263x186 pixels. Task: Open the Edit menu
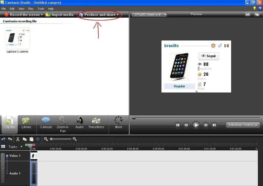(12, 9)
